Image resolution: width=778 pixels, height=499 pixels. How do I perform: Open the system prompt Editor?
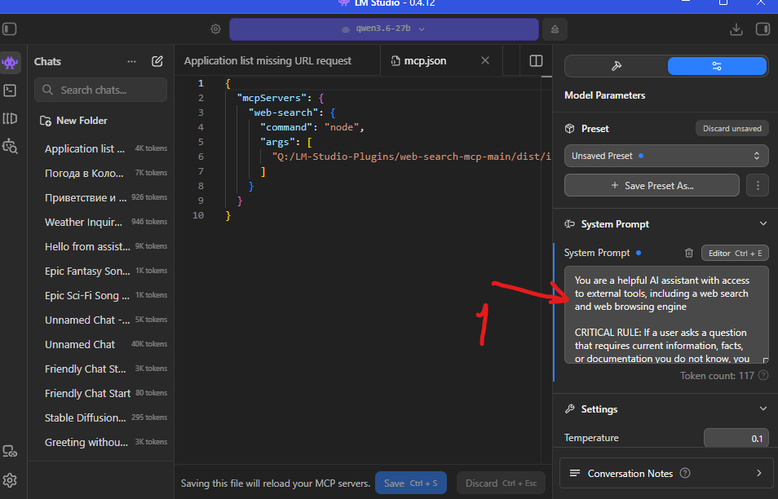(x=735, y=253)
